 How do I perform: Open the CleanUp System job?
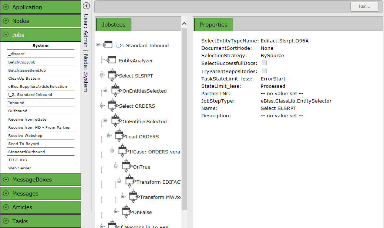[24, 78]
